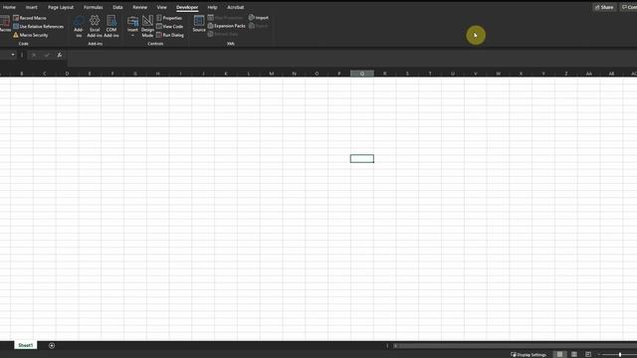Viewport: 637px width, 358px height.
Task: Click the greyed-out Map Properties button
Action: (x=225, y=18)
